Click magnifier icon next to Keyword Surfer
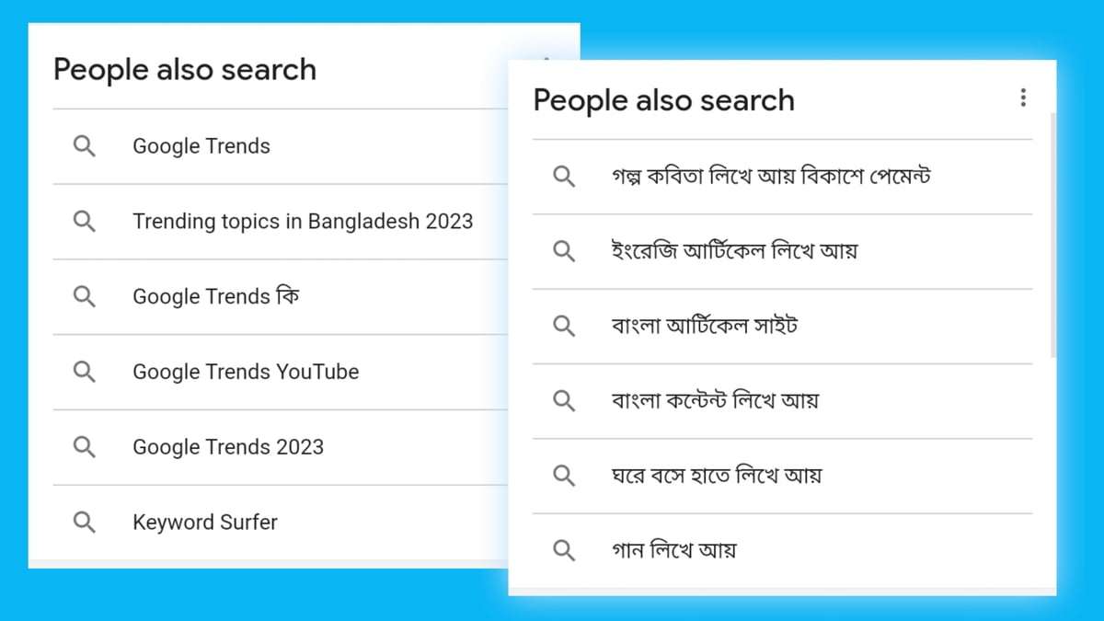The height and width of the screenshot is (621, 1104). pyautogui.click(x=84, y=523)
